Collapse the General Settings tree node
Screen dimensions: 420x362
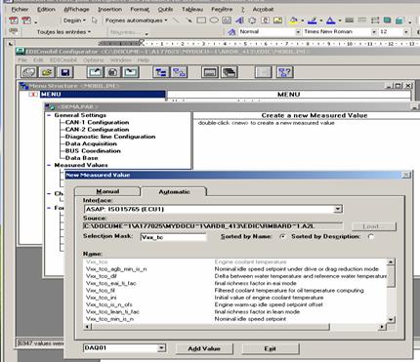[49, 115]
